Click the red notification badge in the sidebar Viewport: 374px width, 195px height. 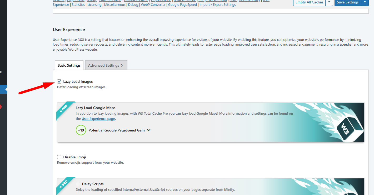(1, 107)
